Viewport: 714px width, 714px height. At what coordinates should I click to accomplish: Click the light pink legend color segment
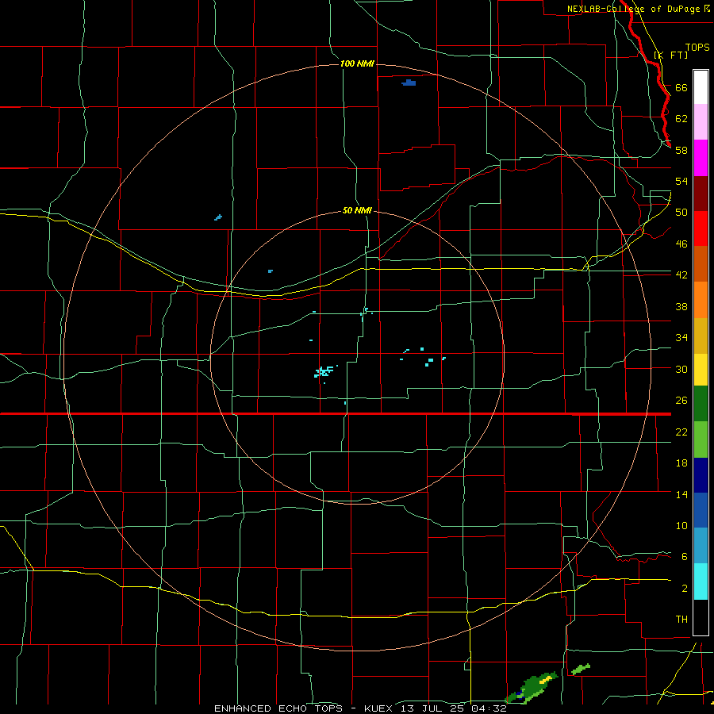click(701, 121)
